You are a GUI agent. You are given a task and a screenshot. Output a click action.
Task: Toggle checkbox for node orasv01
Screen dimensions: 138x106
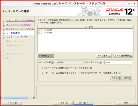[x=39, y=30]
